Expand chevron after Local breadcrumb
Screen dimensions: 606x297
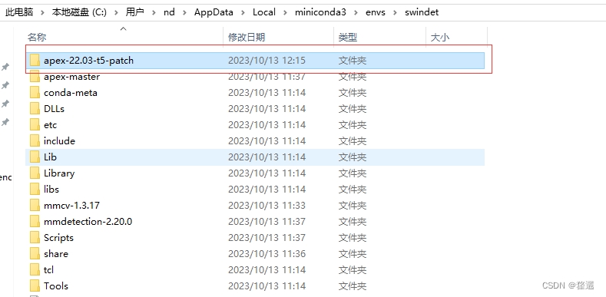tap(286, 12)
